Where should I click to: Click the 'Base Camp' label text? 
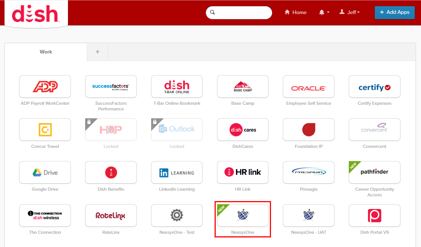[x=243, y=103]
